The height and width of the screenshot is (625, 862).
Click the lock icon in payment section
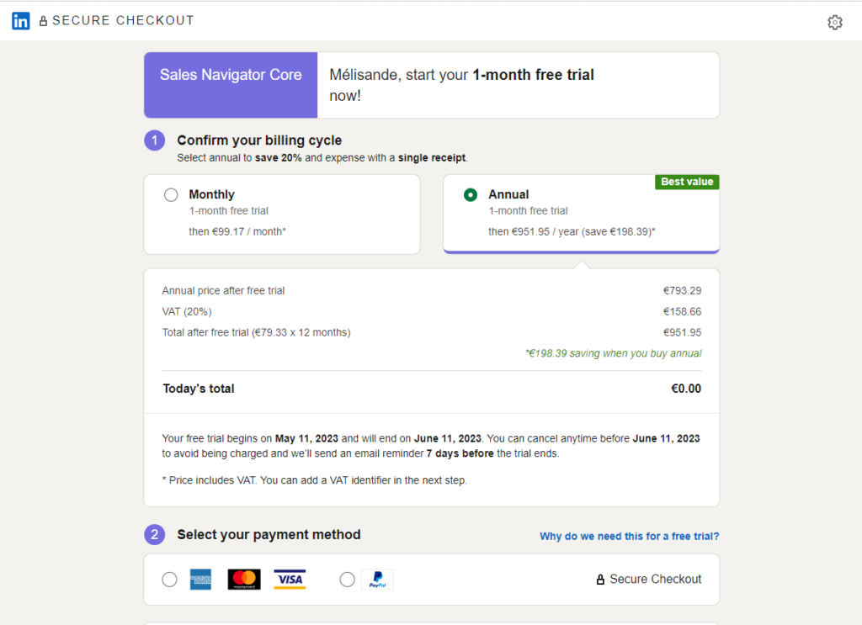click(600, 580)
